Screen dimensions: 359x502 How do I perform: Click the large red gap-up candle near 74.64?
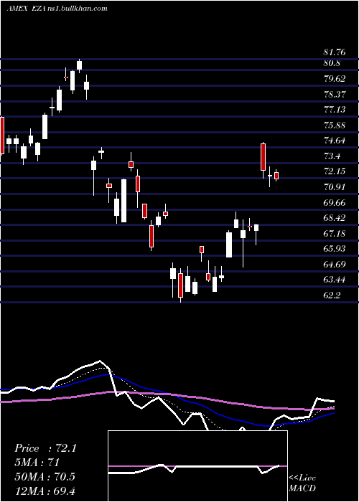tap(264, 157)
